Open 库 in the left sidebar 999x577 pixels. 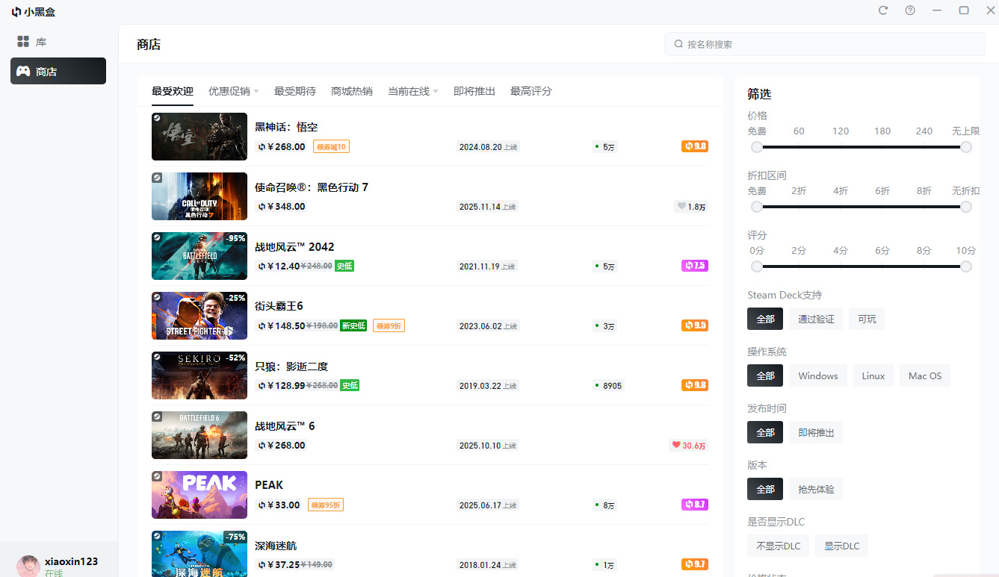pyautogui.click(x=58, y=42)
